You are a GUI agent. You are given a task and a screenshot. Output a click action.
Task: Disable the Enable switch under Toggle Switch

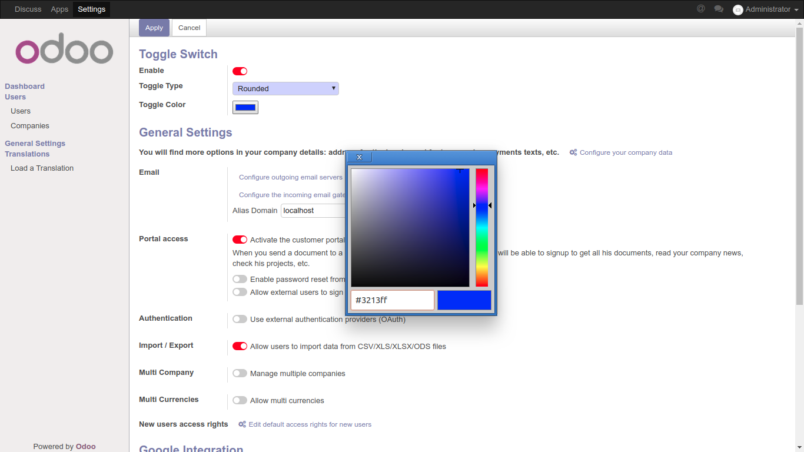pyautogui.click(x=240, y=71)
